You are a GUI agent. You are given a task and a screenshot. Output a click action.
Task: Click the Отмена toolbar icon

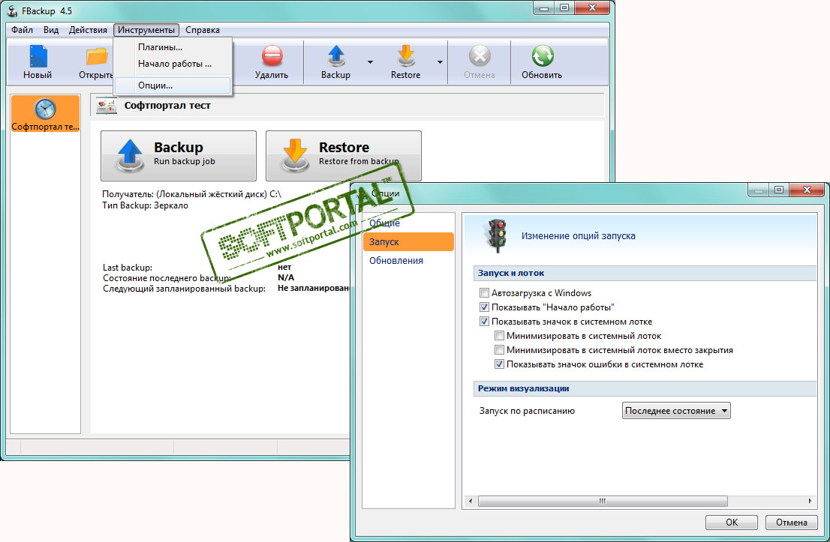click(480, 55)
